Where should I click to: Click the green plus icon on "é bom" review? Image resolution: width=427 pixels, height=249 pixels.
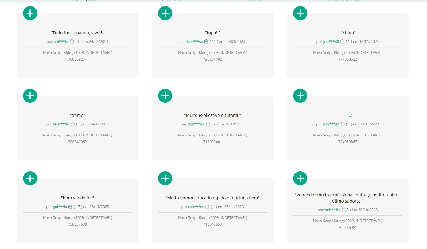point(300,13)
